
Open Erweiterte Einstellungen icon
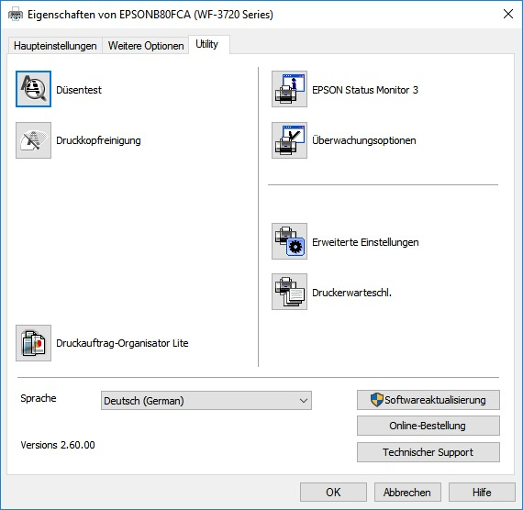(289, 241)
